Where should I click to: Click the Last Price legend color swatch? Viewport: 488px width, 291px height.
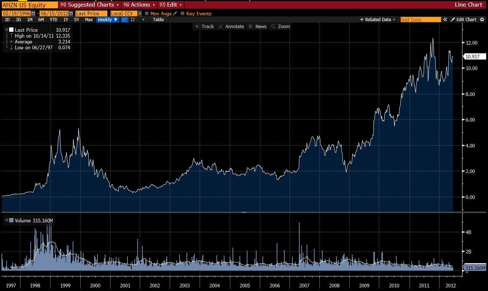[x=11, y=30]
